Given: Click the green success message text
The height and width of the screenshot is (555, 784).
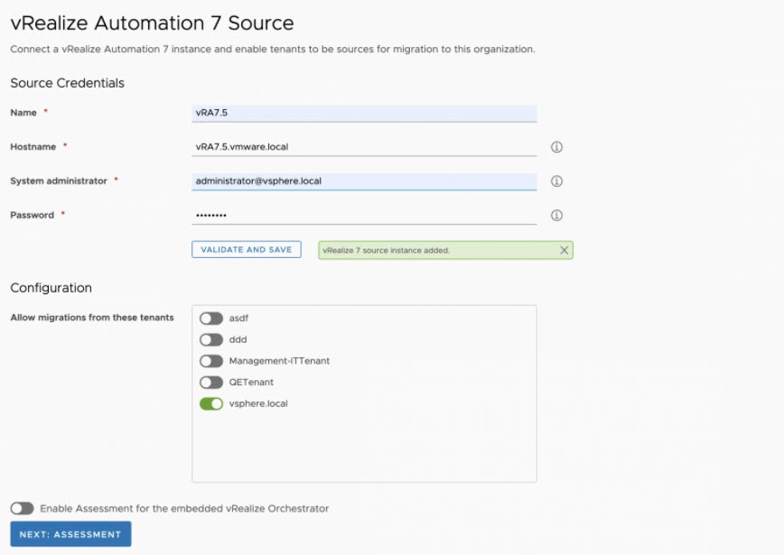Looking at the screenshot, I should pos(387,250).
